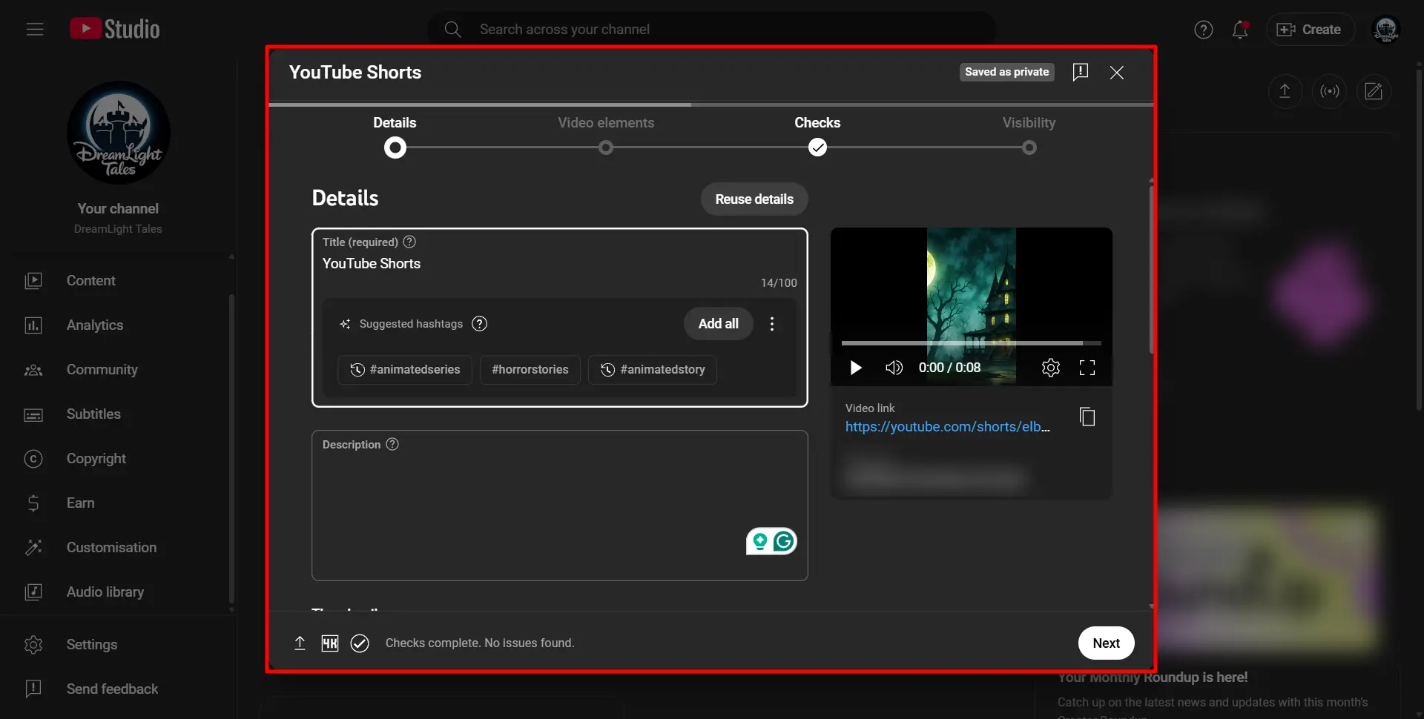Click the green lightbulb suggestion icon
Image resolution: width=1424 pixels, height=719 pixels.
tap(759, 541)
